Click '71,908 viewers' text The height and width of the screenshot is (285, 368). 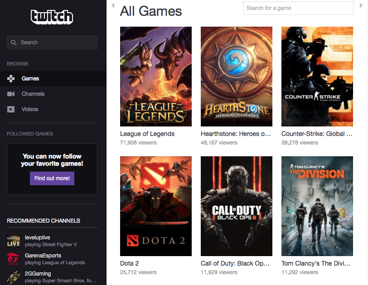[x=138, y=143]
